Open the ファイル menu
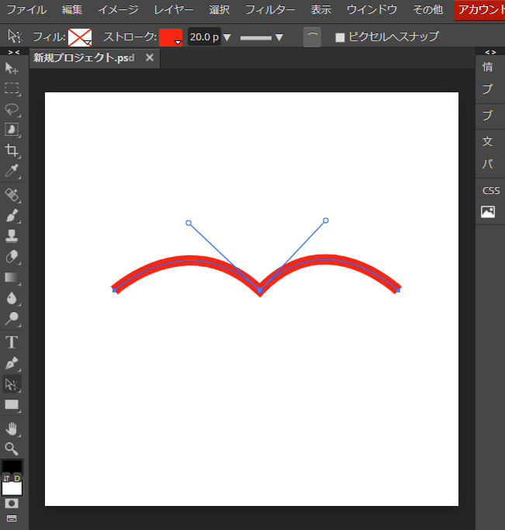 26,9
